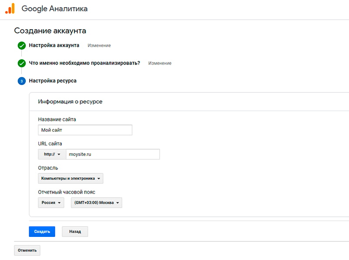The height and width of the screenshot is (260, 349).
Task: Click Изменение next to the analysis question step
Action: tap(161, 63)
